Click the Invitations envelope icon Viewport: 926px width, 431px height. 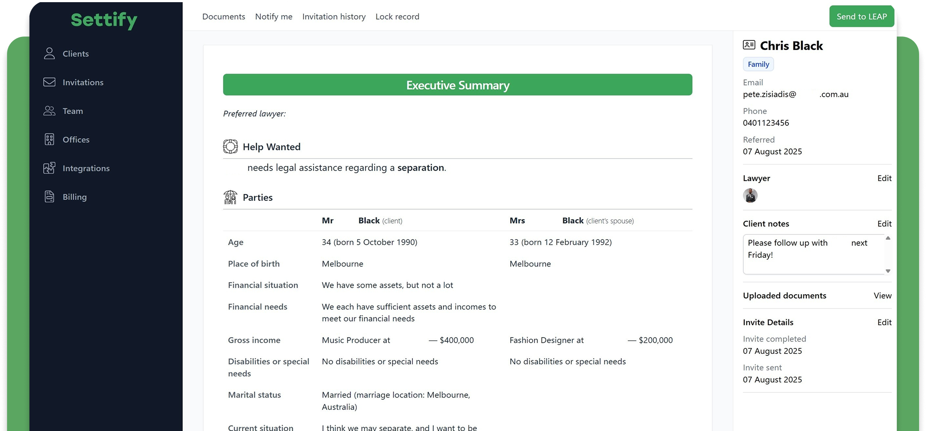click(x=49, y=82)
